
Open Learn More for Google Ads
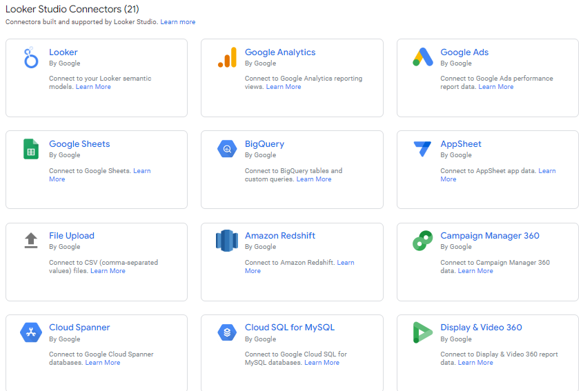point(496,87)
